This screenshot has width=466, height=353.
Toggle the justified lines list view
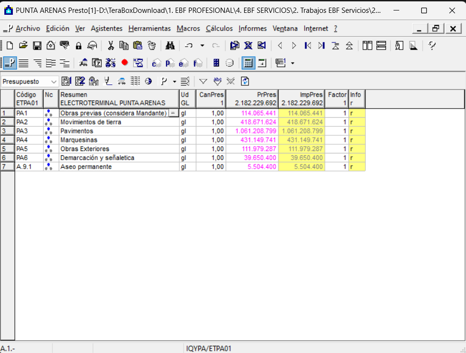coord(24,63)
